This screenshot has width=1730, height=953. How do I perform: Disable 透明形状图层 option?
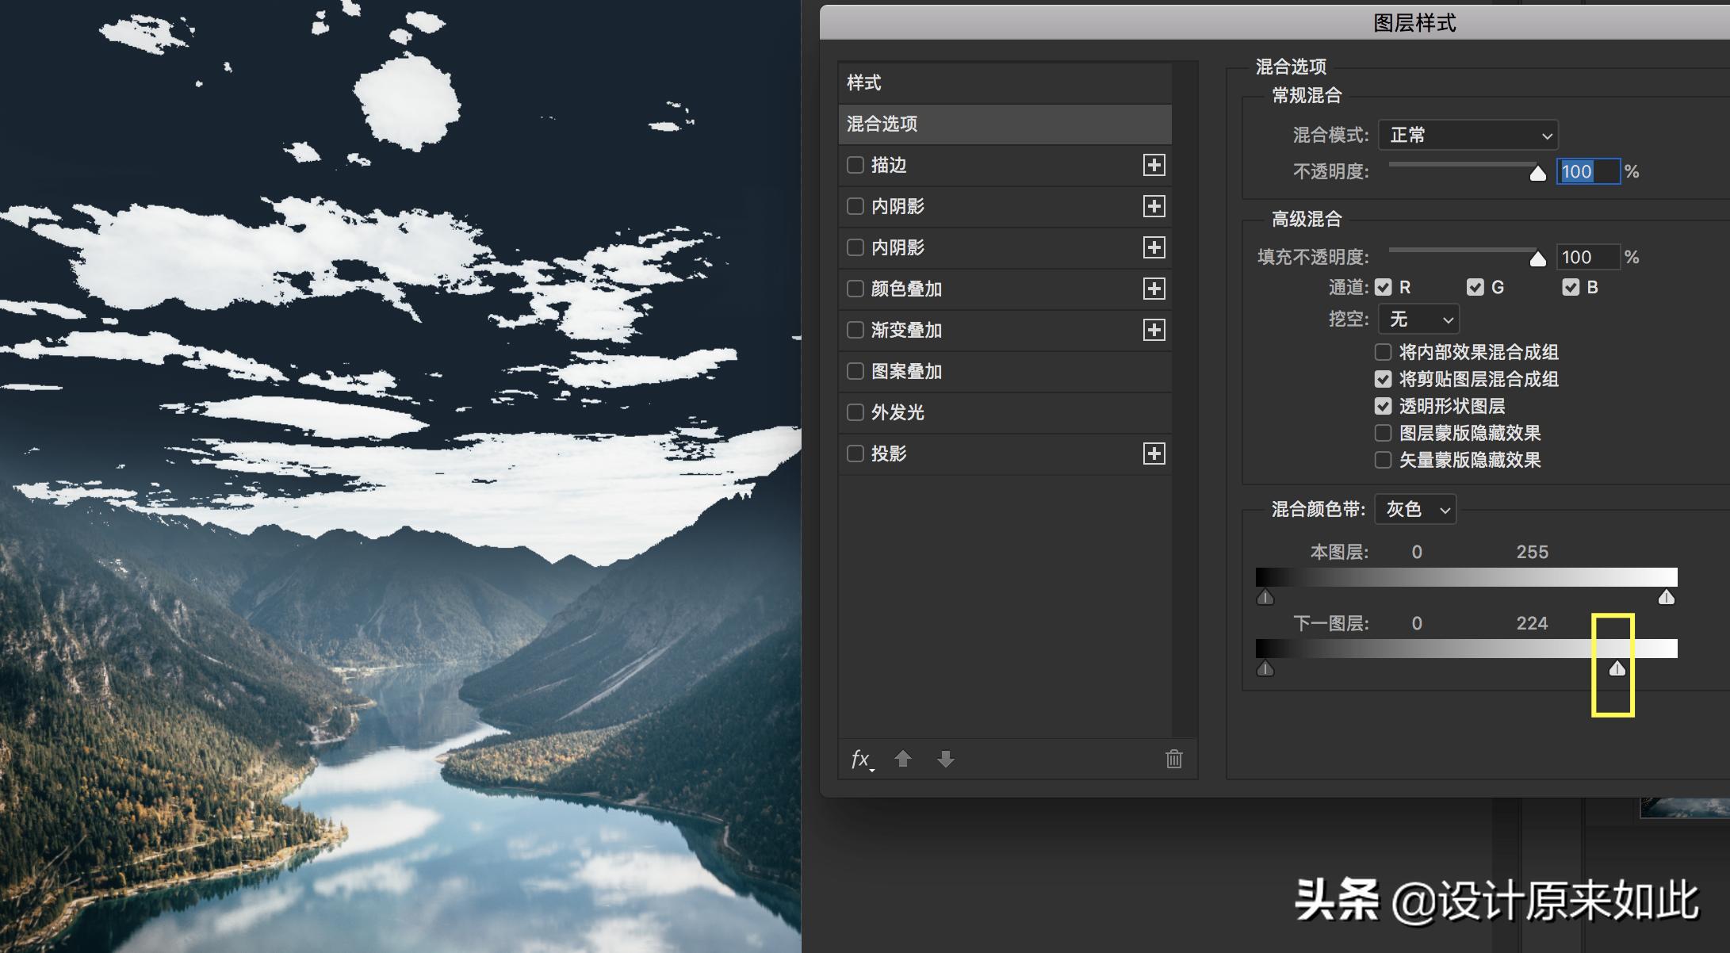1384,407
